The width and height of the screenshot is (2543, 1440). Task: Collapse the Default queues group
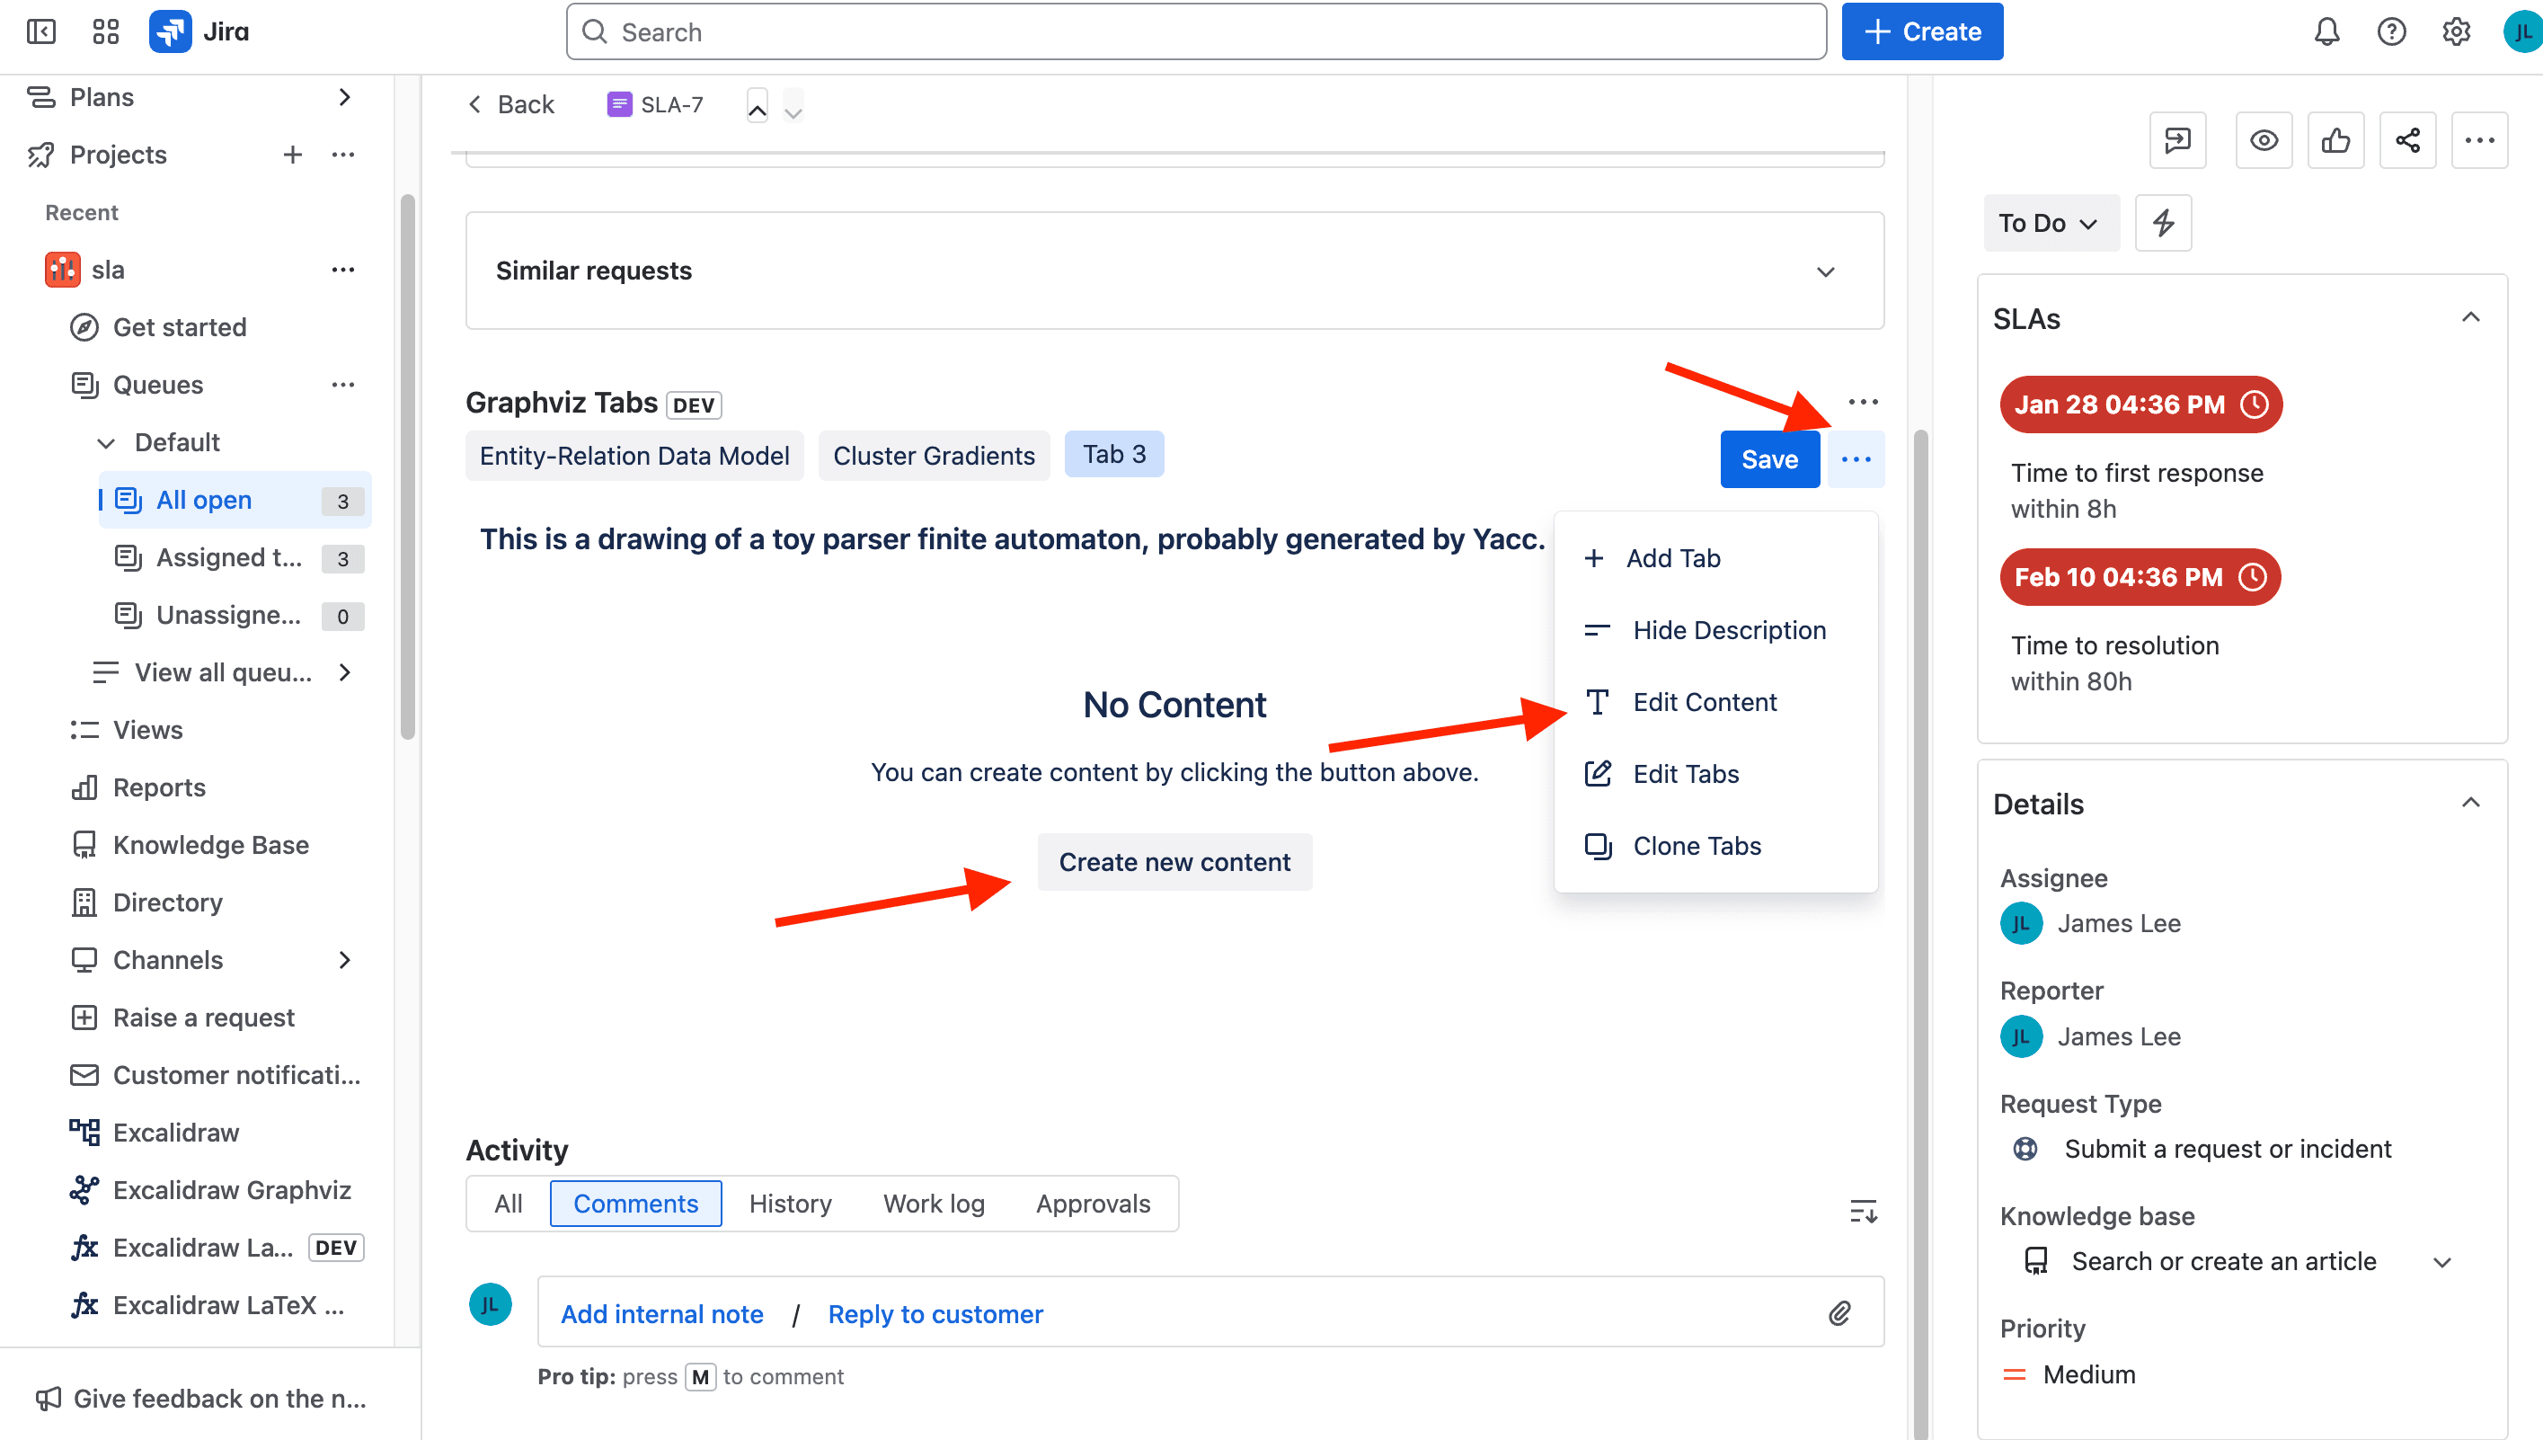click(x=106, y=442)
